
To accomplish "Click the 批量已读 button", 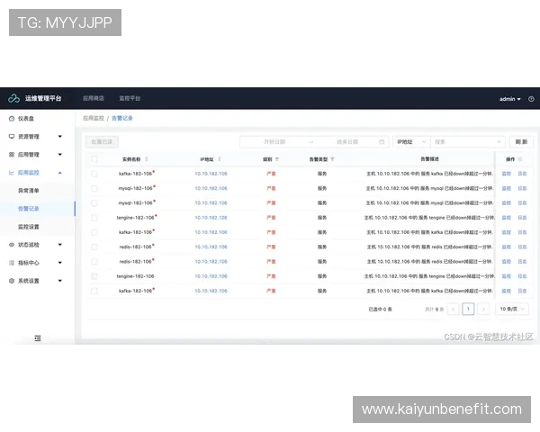I will point(102,141).
